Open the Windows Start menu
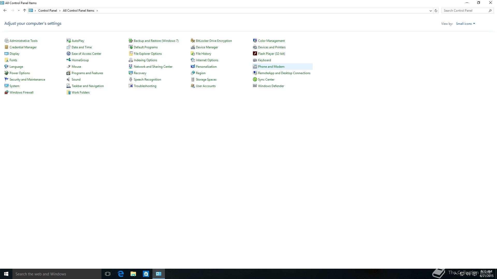497x279 pixels. coord(6,274)
